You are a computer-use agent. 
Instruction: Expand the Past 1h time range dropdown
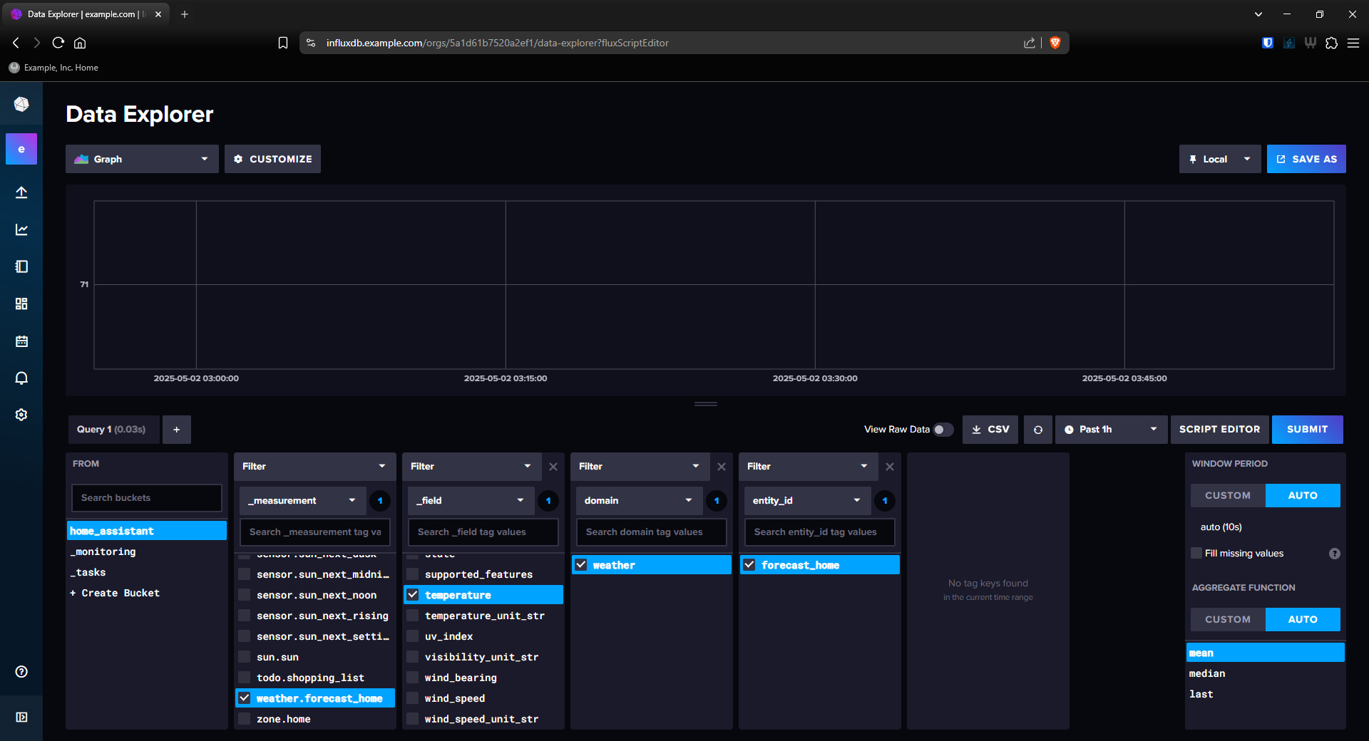click(x=1110, y=430)
